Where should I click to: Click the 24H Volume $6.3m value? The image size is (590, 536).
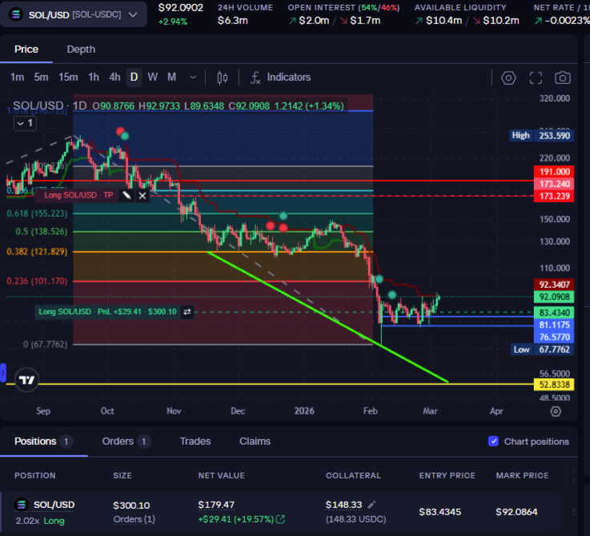click(232, 20)
